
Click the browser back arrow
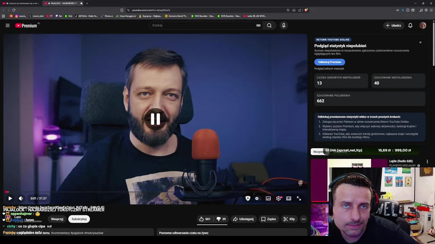coord(4,10)
